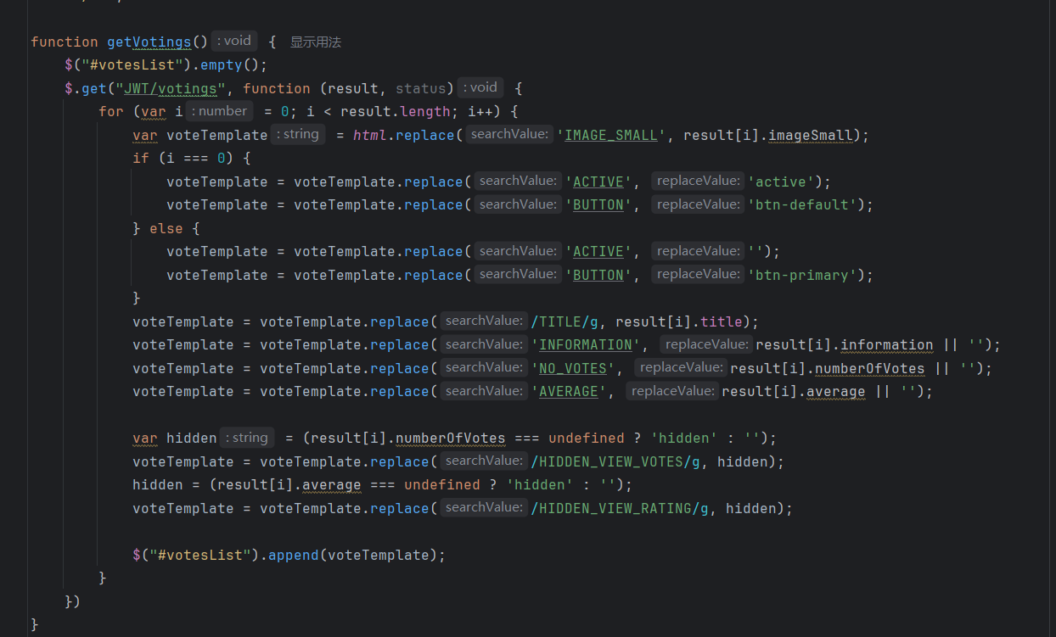The width and height of the screenshot is (1056, 637).
Task: Click the 'IMAGE_SMALL' string literal
Action: pos(611,135)
